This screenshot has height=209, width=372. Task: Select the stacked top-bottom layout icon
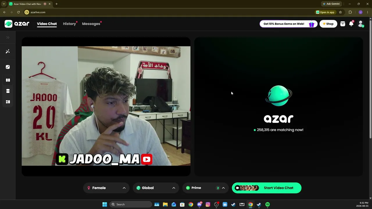pyautogui.click(x=8, y=91)
